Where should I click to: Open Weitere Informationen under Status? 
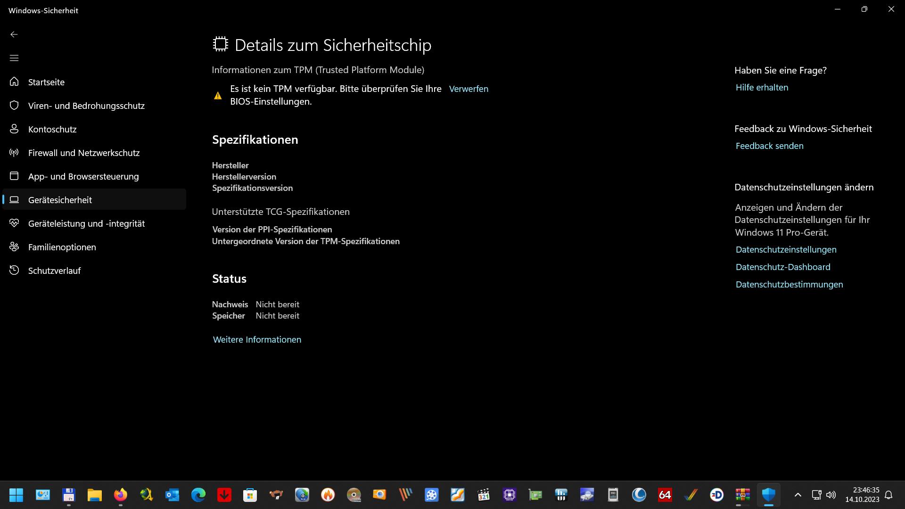point(257,339)
